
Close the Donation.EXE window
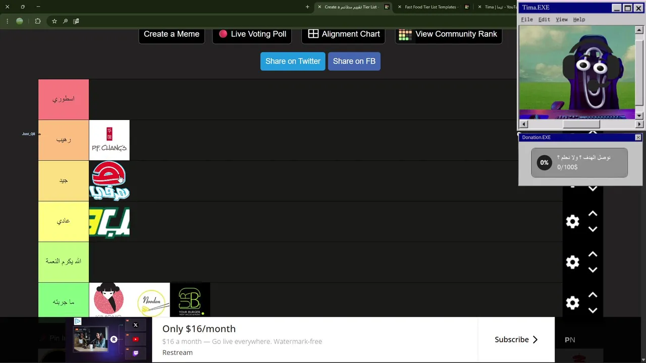pos(638,137)
